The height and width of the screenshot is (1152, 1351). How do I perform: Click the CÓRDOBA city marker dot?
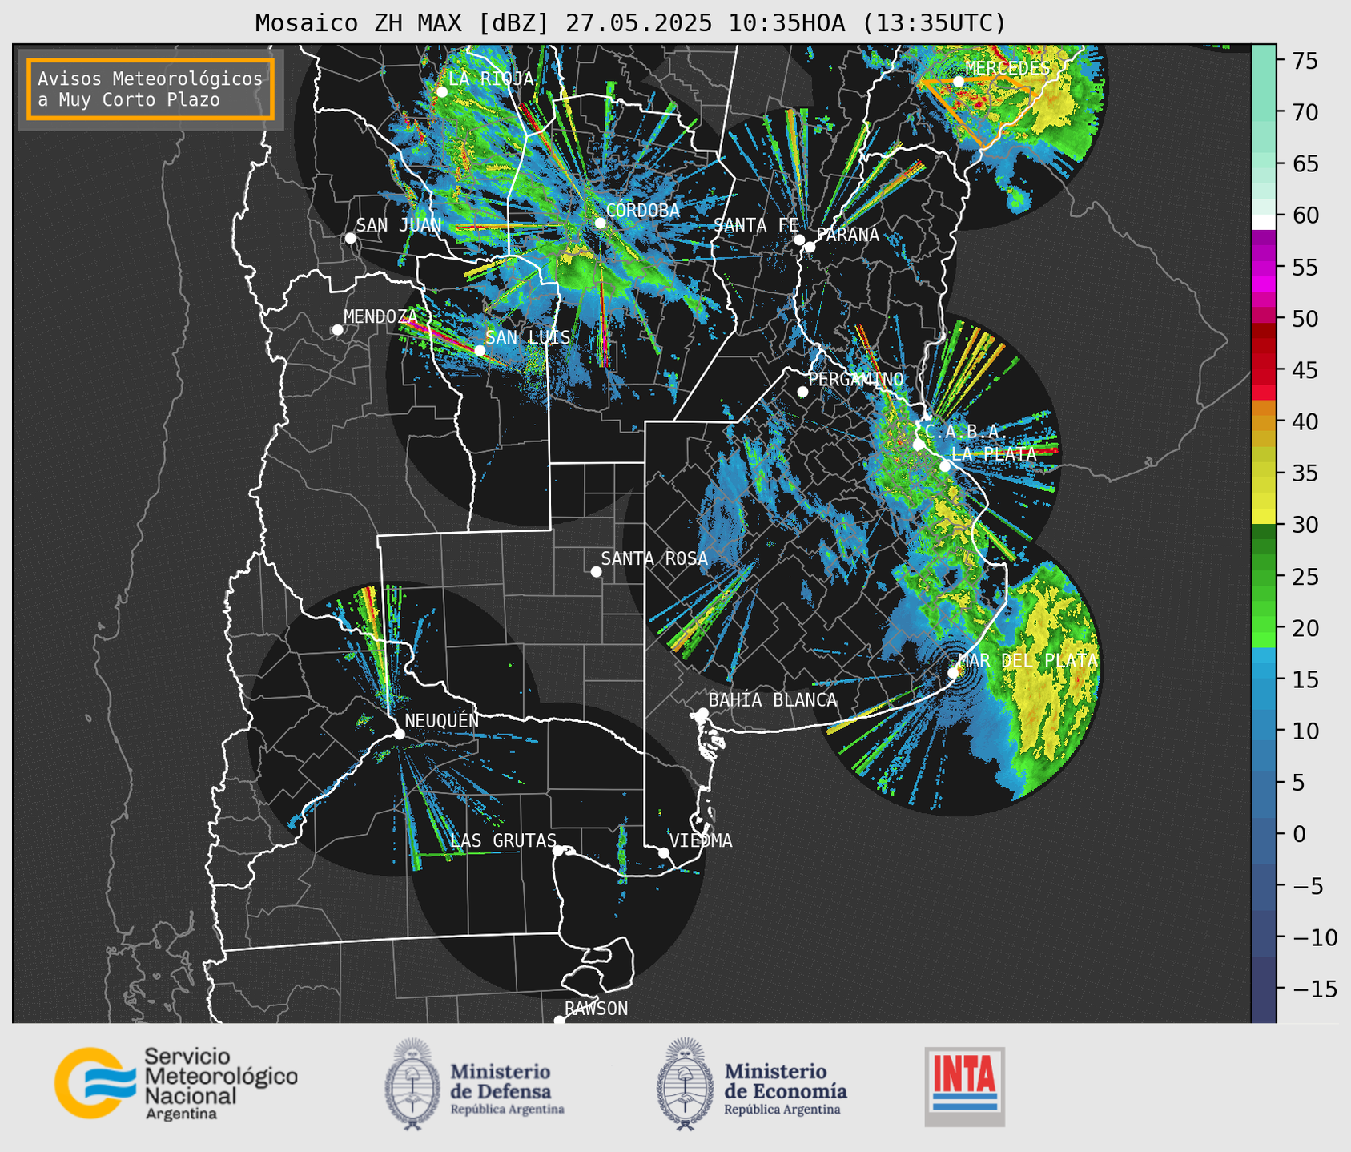pos(600,223)
